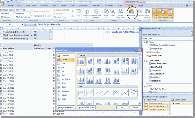Open How to: Create and Publish link
Viewport: 195px width, 118px height.
tap(121, 32)
